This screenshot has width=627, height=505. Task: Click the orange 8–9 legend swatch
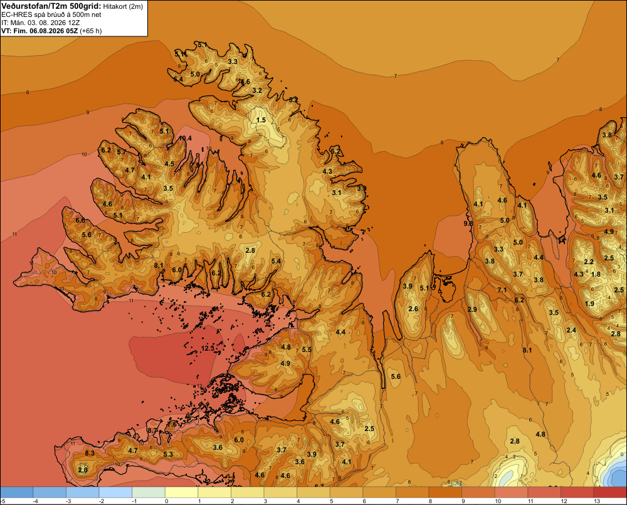(x=445, y=492)
